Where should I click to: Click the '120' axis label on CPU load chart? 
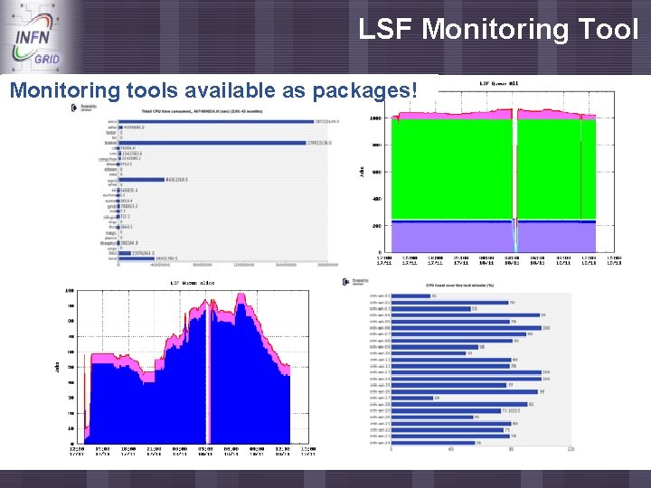coord(571,449)
